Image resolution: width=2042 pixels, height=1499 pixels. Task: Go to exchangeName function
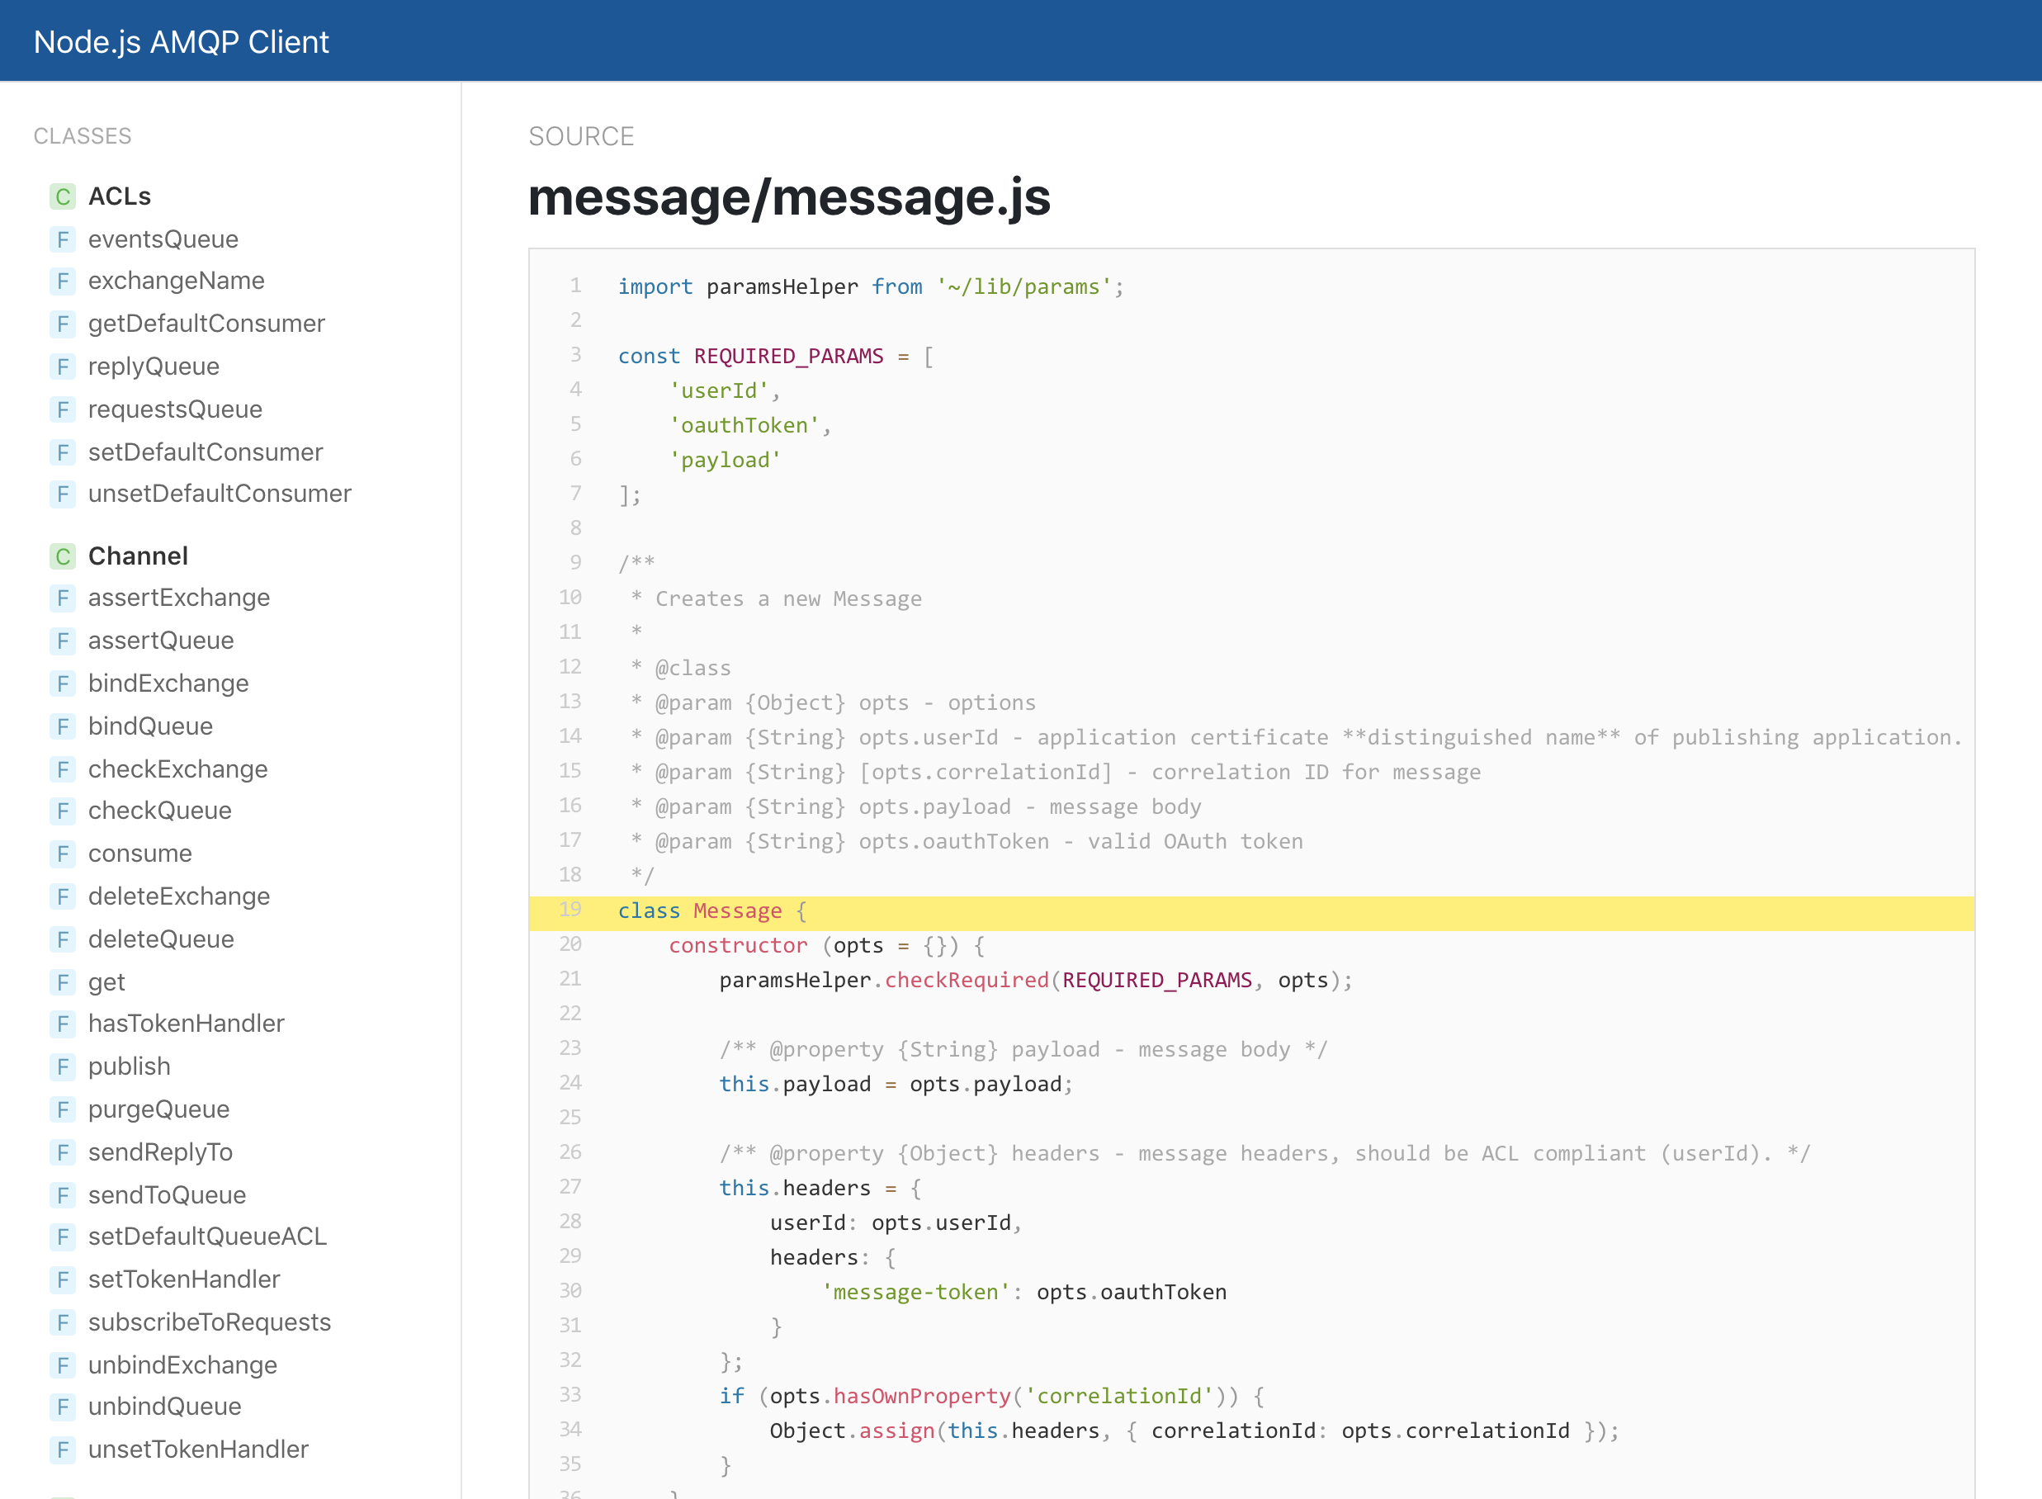[176, 281]
